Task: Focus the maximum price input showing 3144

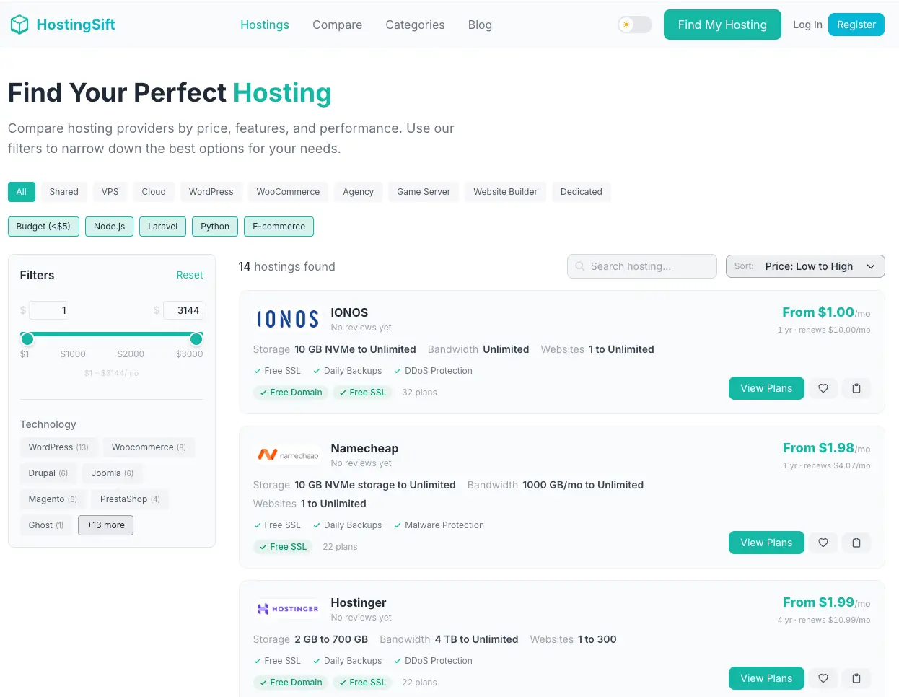Action: (183, 310)
